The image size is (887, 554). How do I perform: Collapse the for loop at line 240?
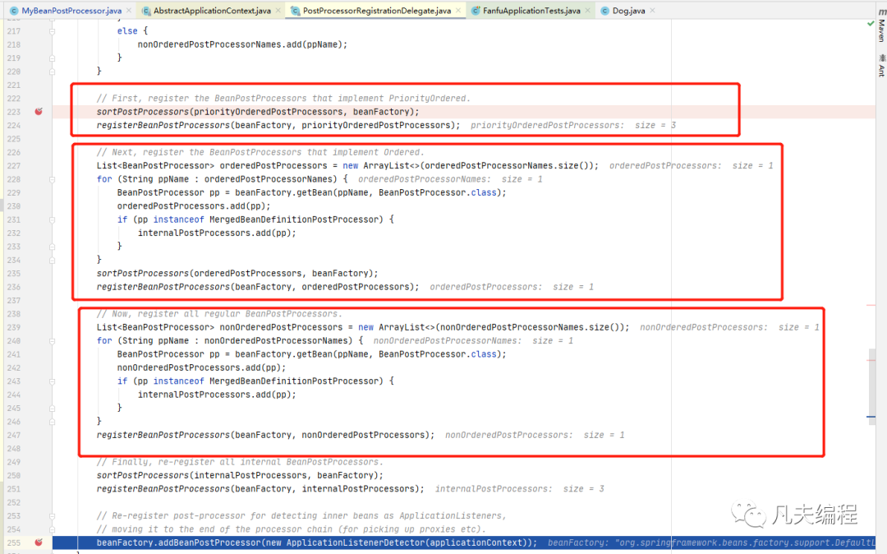pos(52,340)
